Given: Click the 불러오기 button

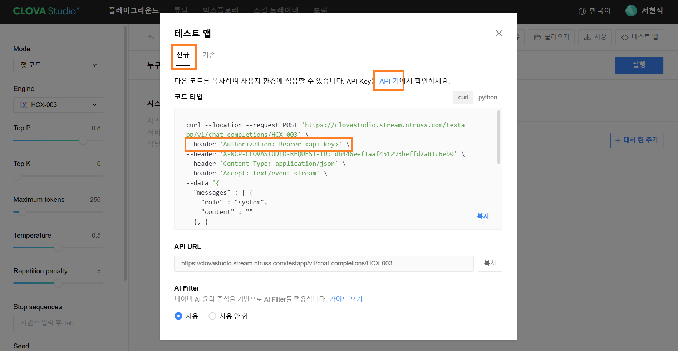Looking at the screenshot, I should pyautogui.click(x=551, y=37).
